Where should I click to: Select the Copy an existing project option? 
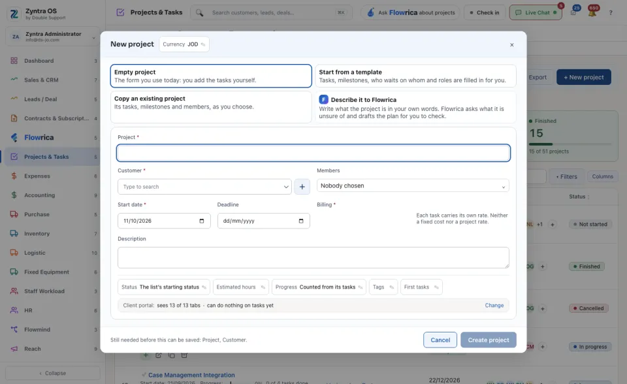pos(211,107)
